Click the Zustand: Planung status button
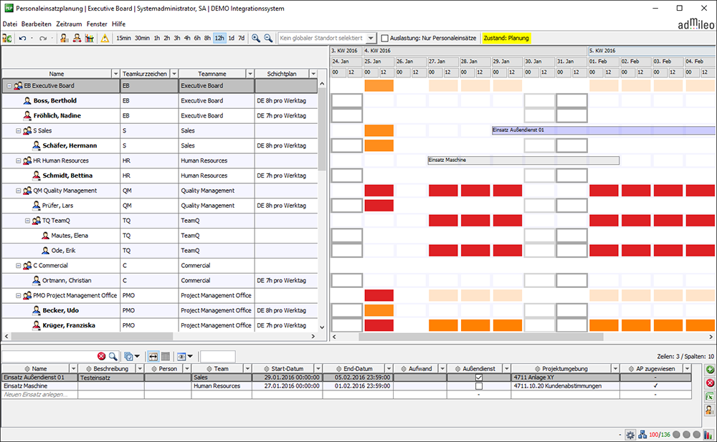 click(x=506, y=39)
